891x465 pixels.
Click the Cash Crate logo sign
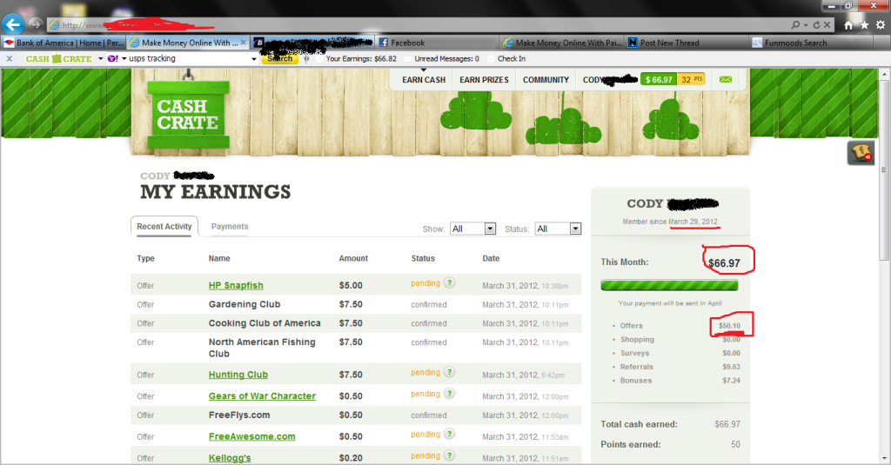(188, 114)
